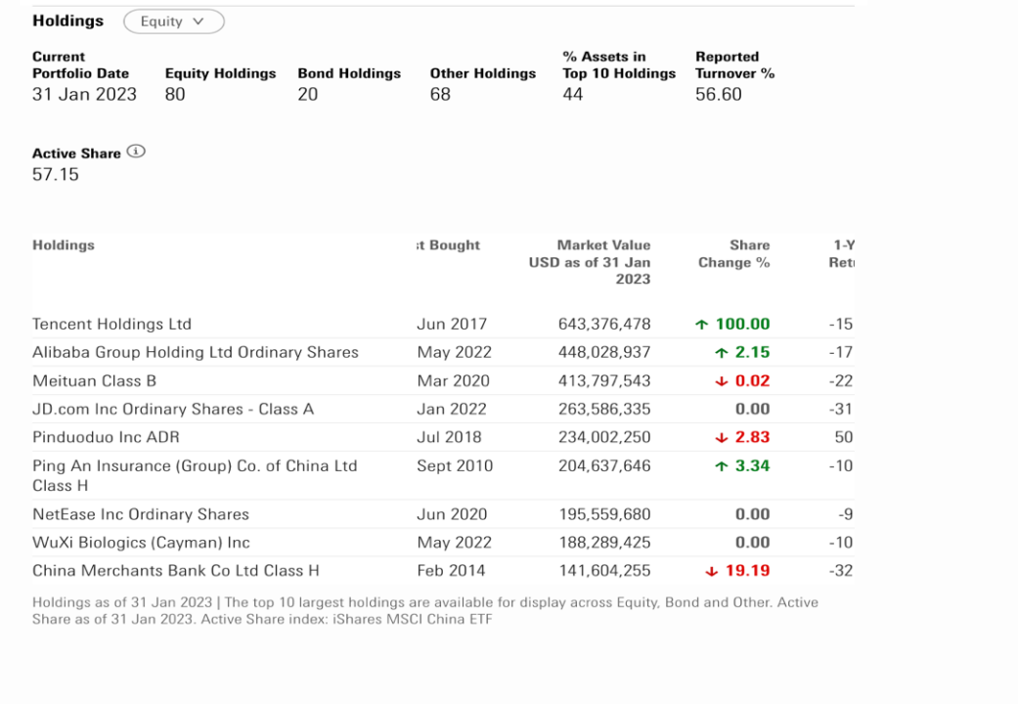
Task: Click green up arrow beside 100.00
Action: 701,324
